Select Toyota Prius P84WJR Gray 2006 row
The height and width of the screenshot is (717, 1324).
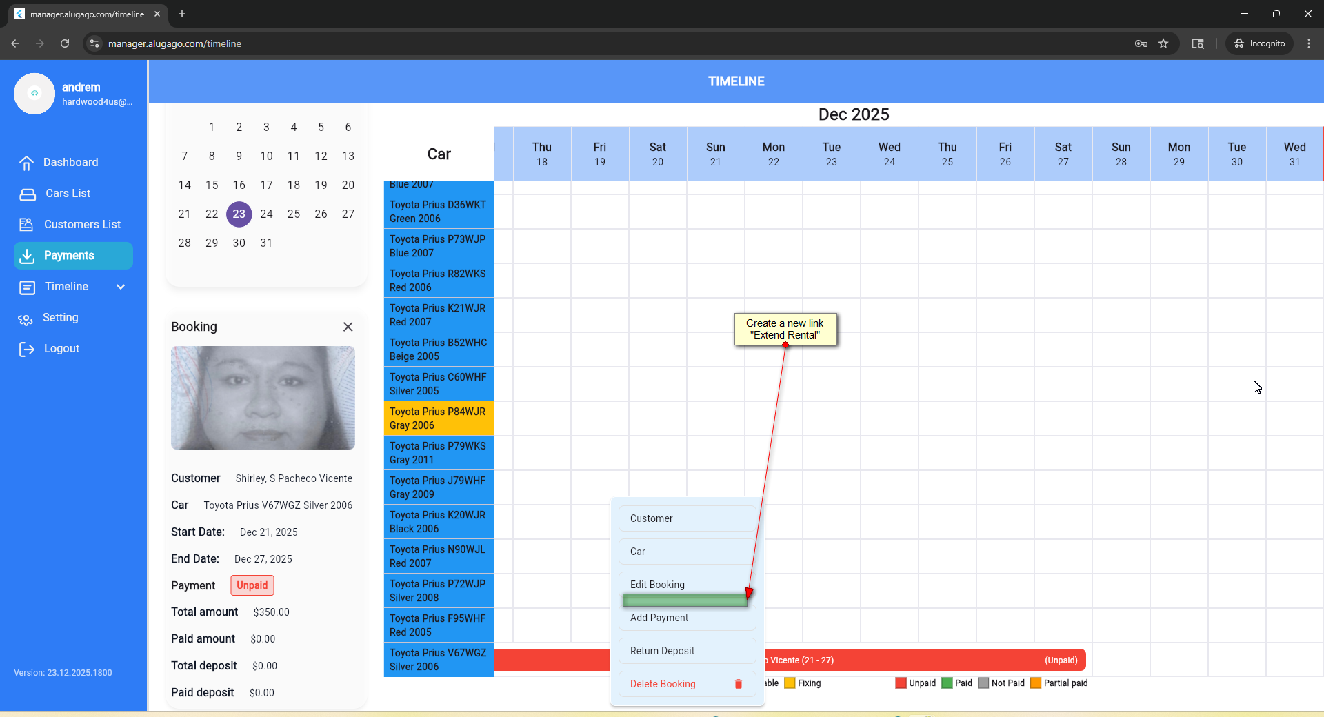(439, 418)
